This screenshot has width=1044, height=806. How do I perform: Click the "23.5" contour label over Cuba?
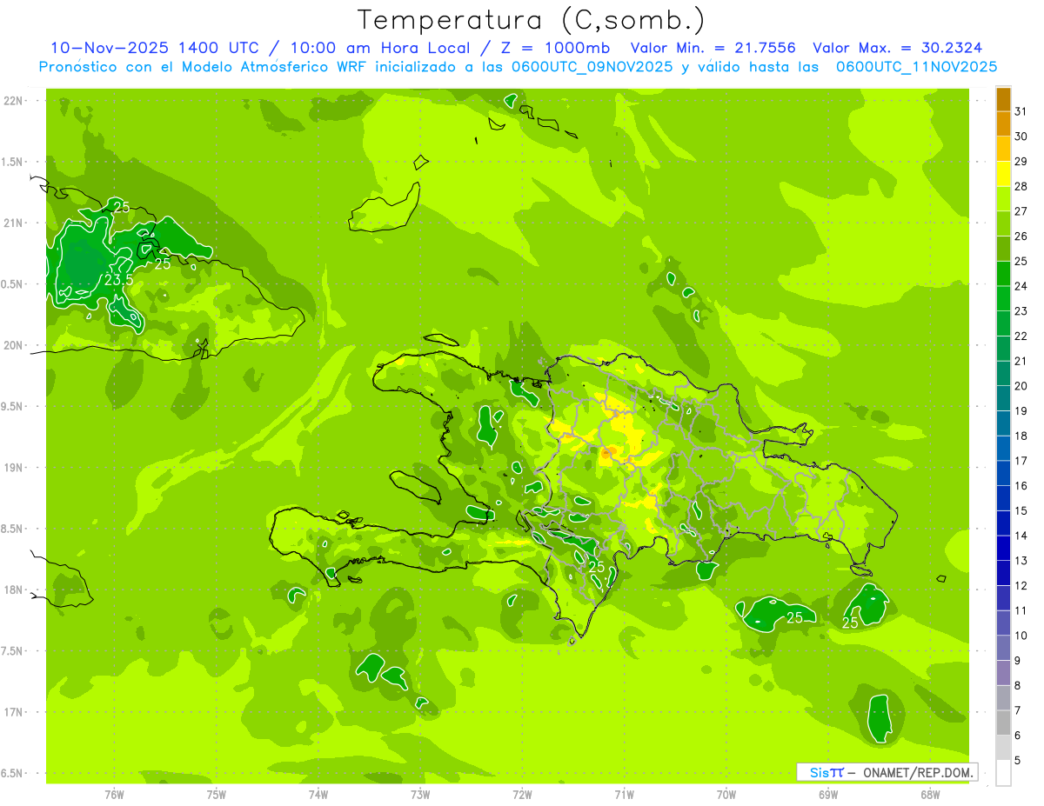119,280
